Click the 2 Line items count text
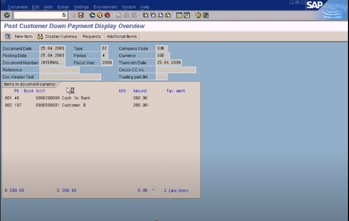 (x=176, y=190)
